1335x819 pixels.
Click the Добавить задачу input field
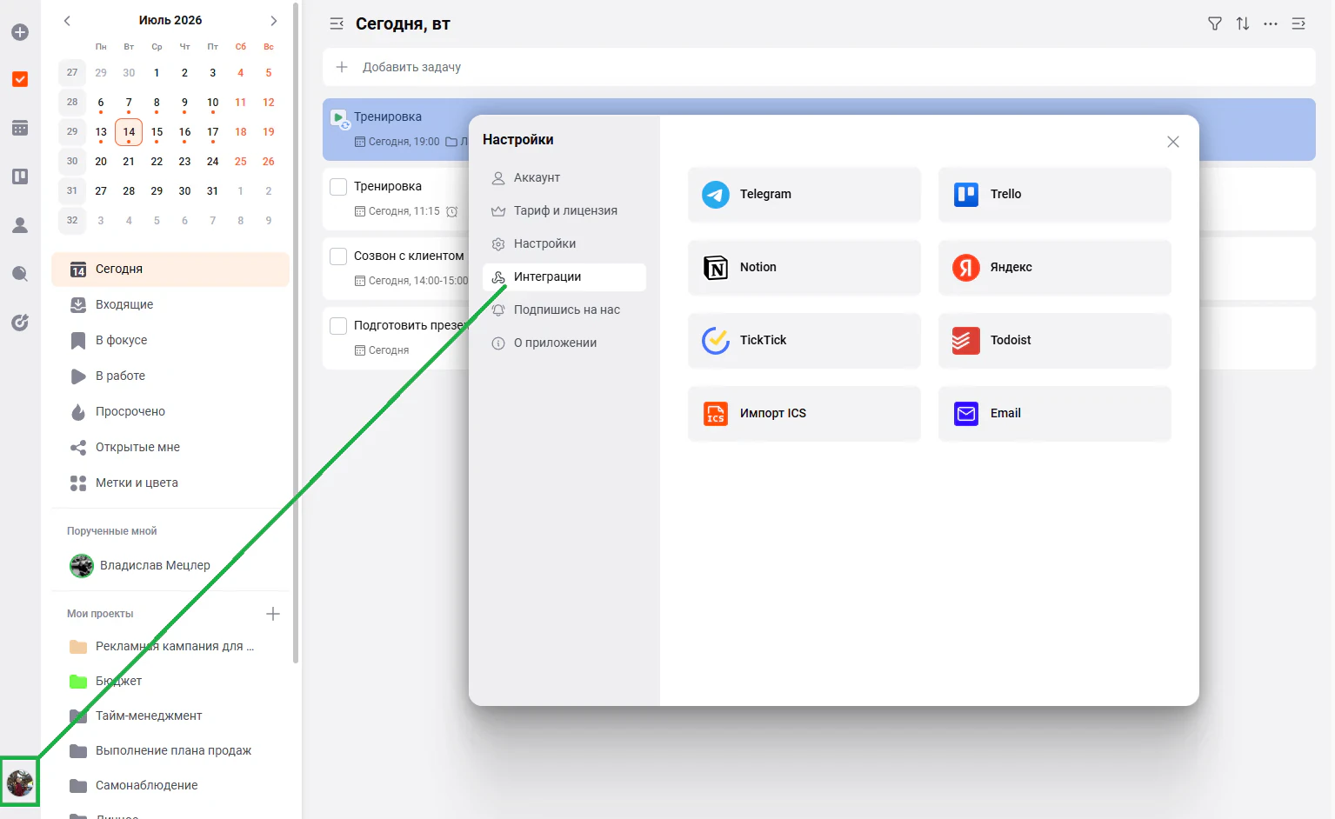click(x=819, y=67)
